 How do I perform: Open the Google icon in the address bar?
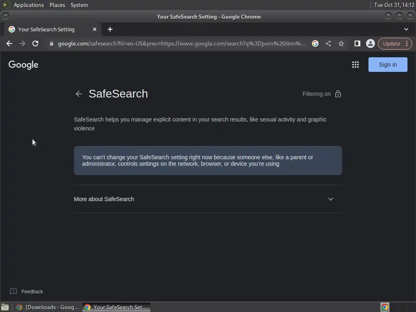[x=315, y=43]
